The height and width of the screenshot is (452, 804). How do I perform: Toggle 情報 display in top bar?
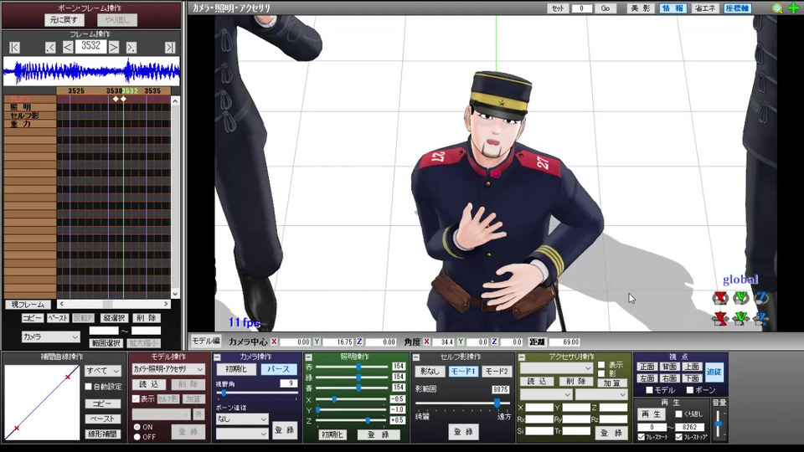pyautogui.click(x=673, y=8)
